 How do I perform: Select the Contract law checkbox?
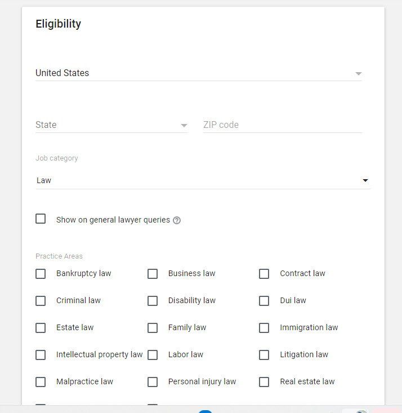264,274
